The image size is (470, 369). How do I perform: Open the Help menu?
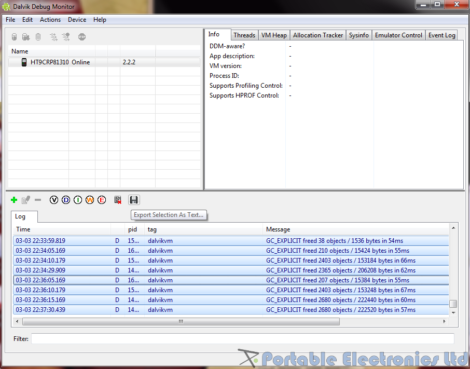tap(100, 20)
